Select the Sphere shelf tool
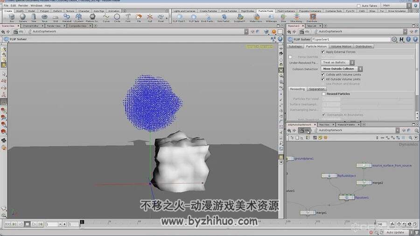The height and width of the screenshot is (236, 420). pos(23,18)
